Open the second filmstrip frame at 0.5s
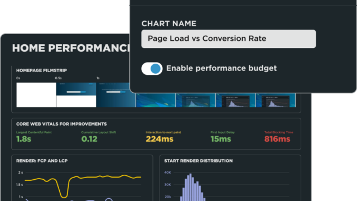 click(76, 95)
